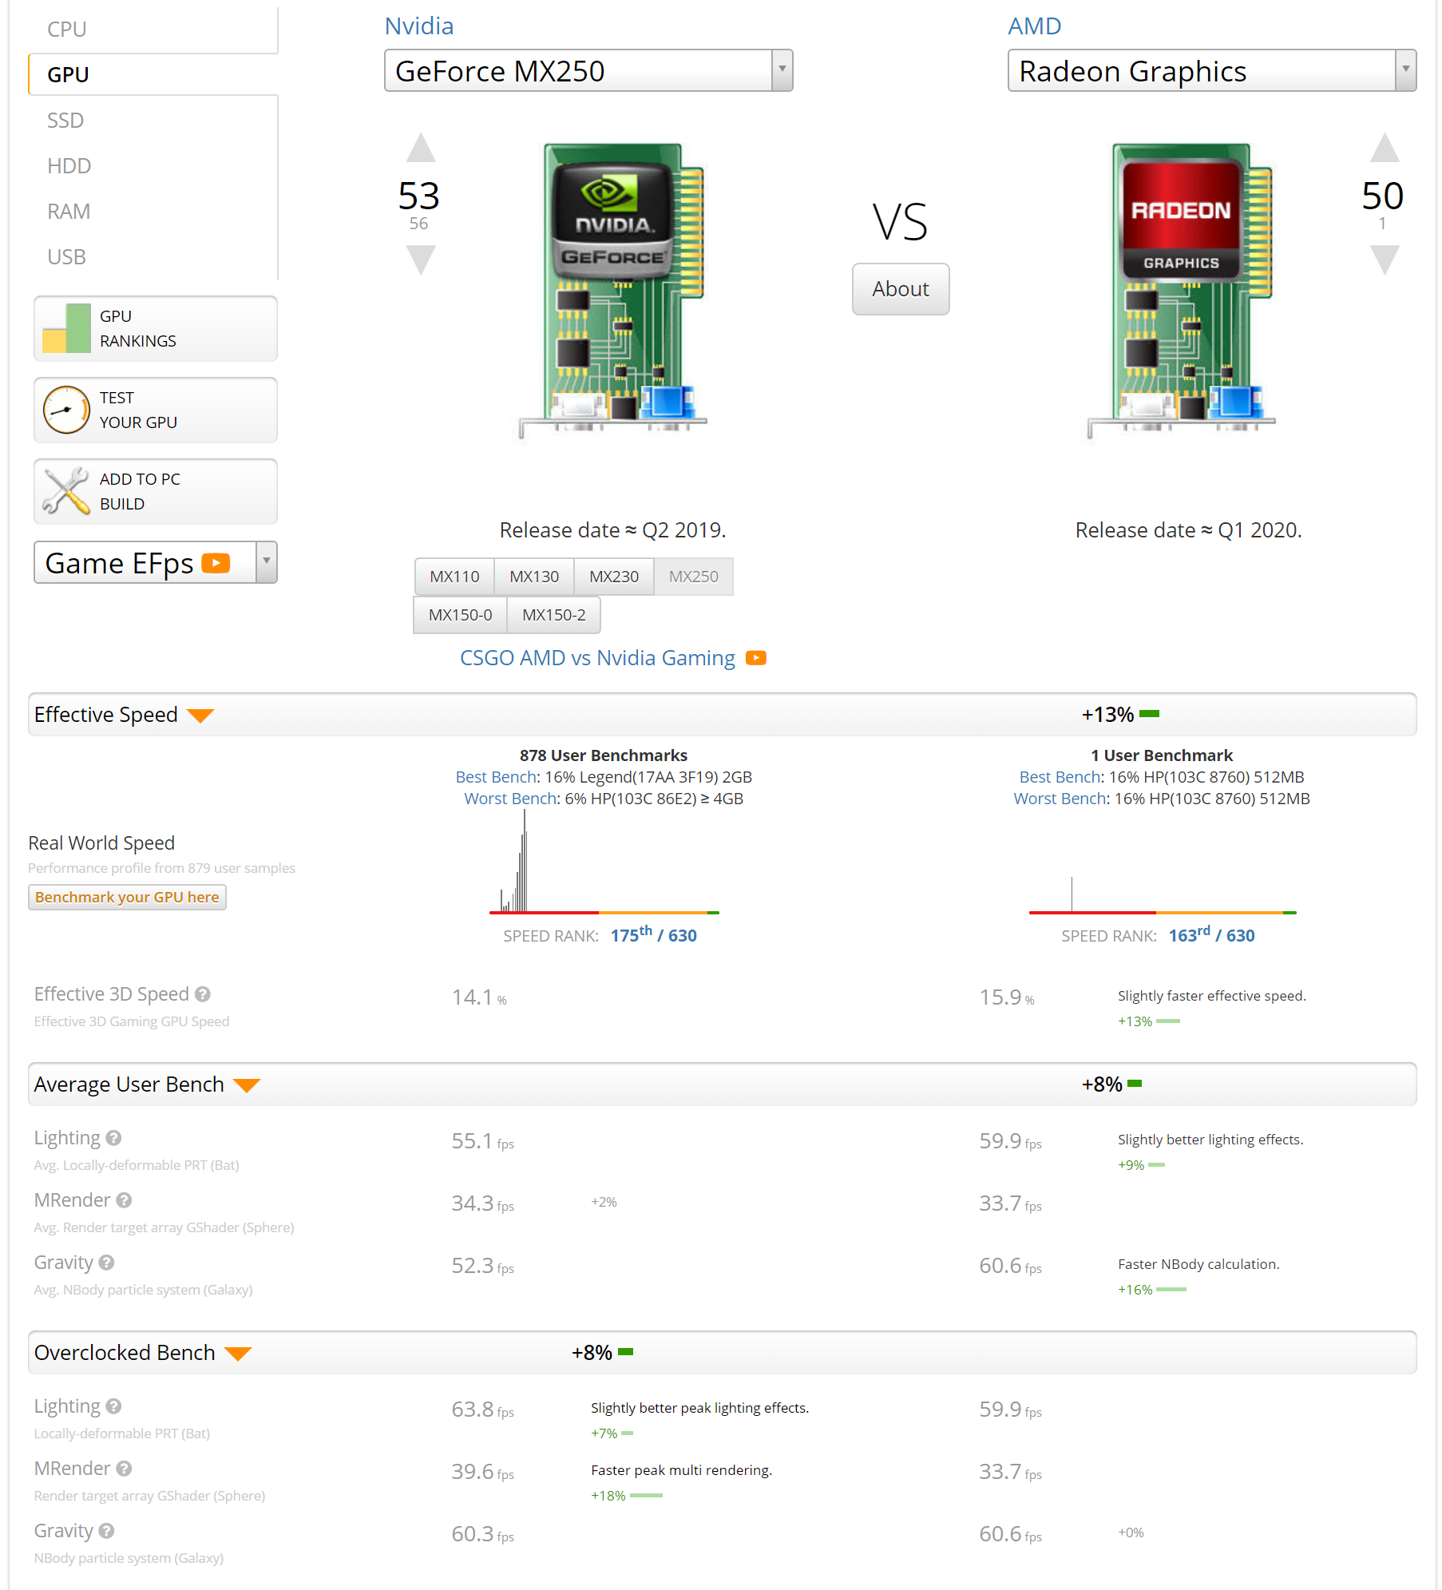Click the 'Release date ≈ Q1 2020.' text
The width and height of the screenshot is (1442, 1590).
1188,530
